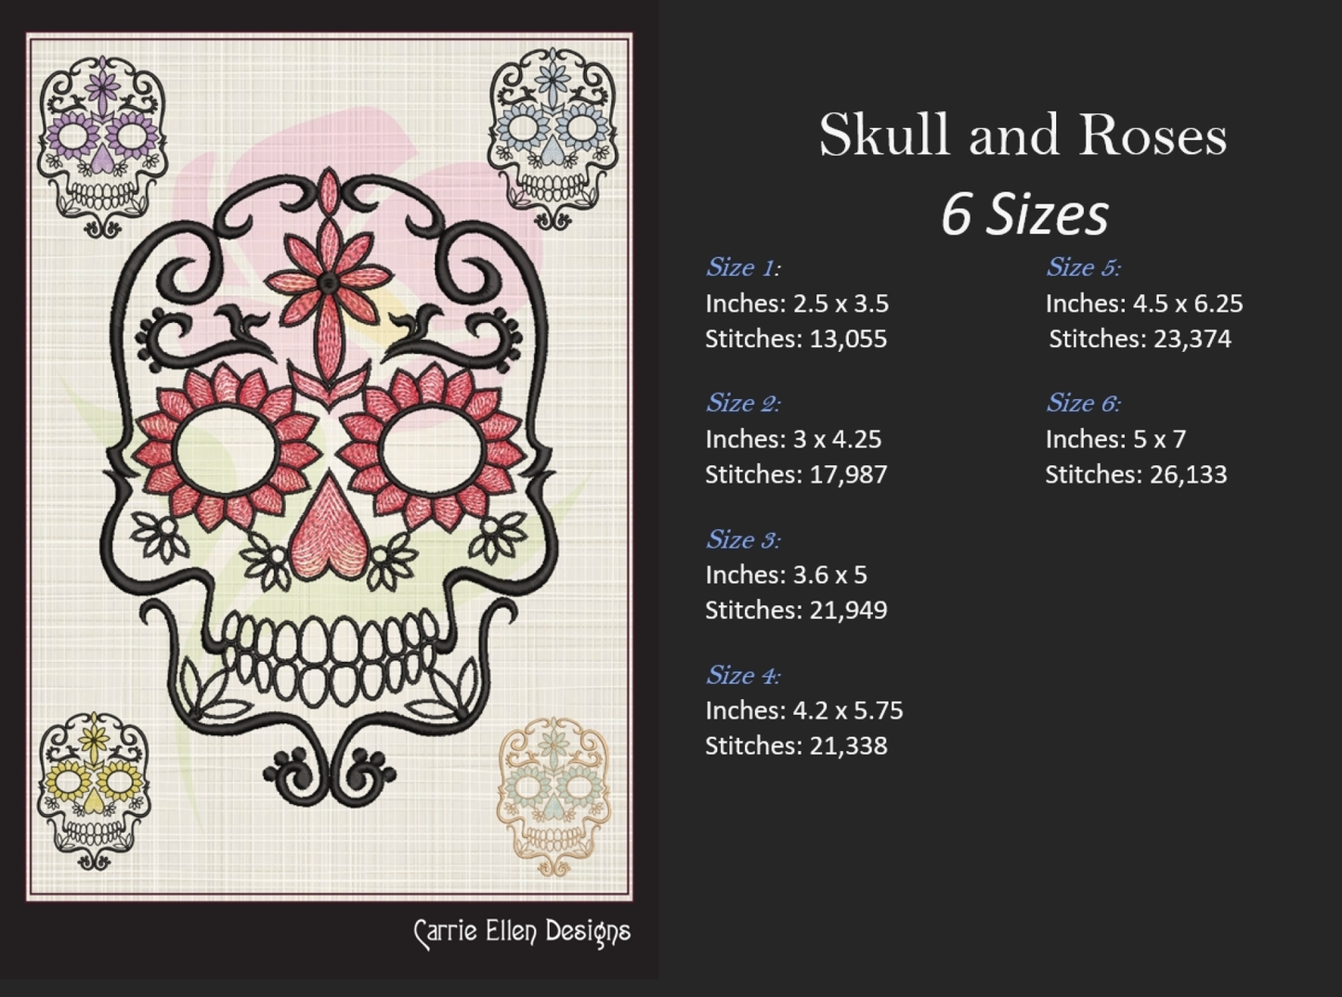Click the 6 Sizes heading

point(1024,214)
